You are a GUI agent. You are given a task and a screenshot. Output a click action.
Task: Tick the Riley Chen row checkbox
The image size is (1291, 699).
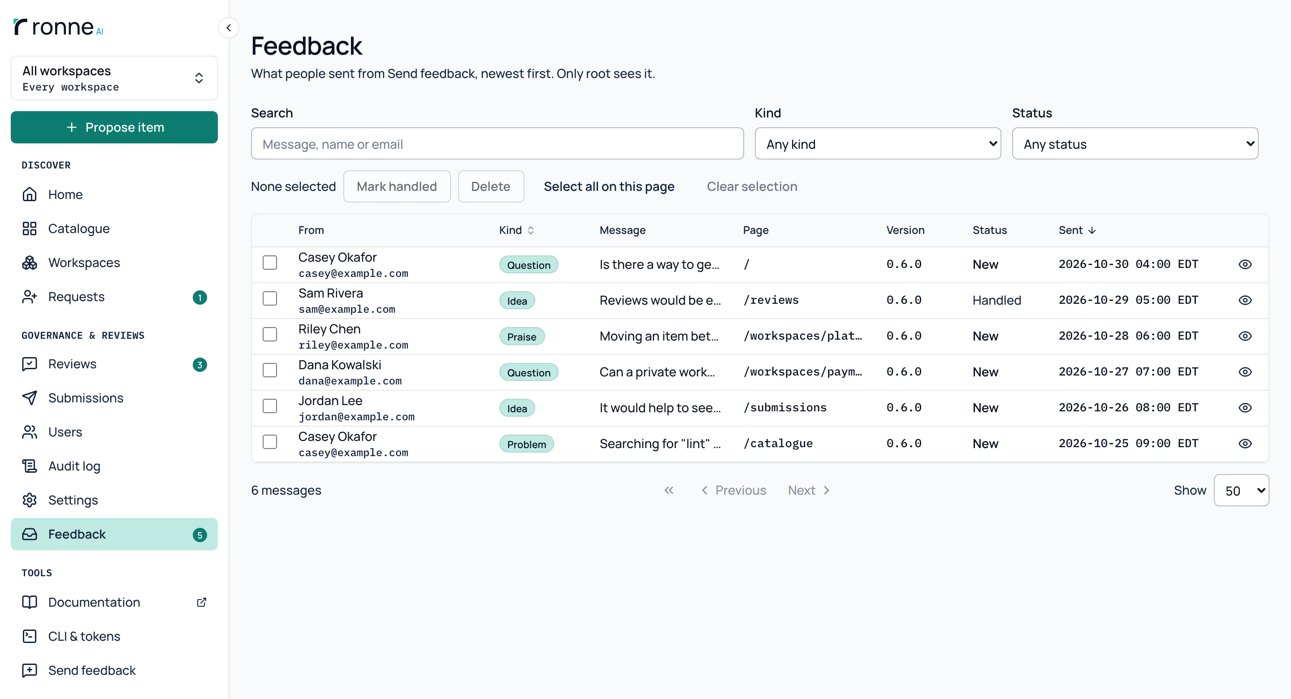point(270,334)
